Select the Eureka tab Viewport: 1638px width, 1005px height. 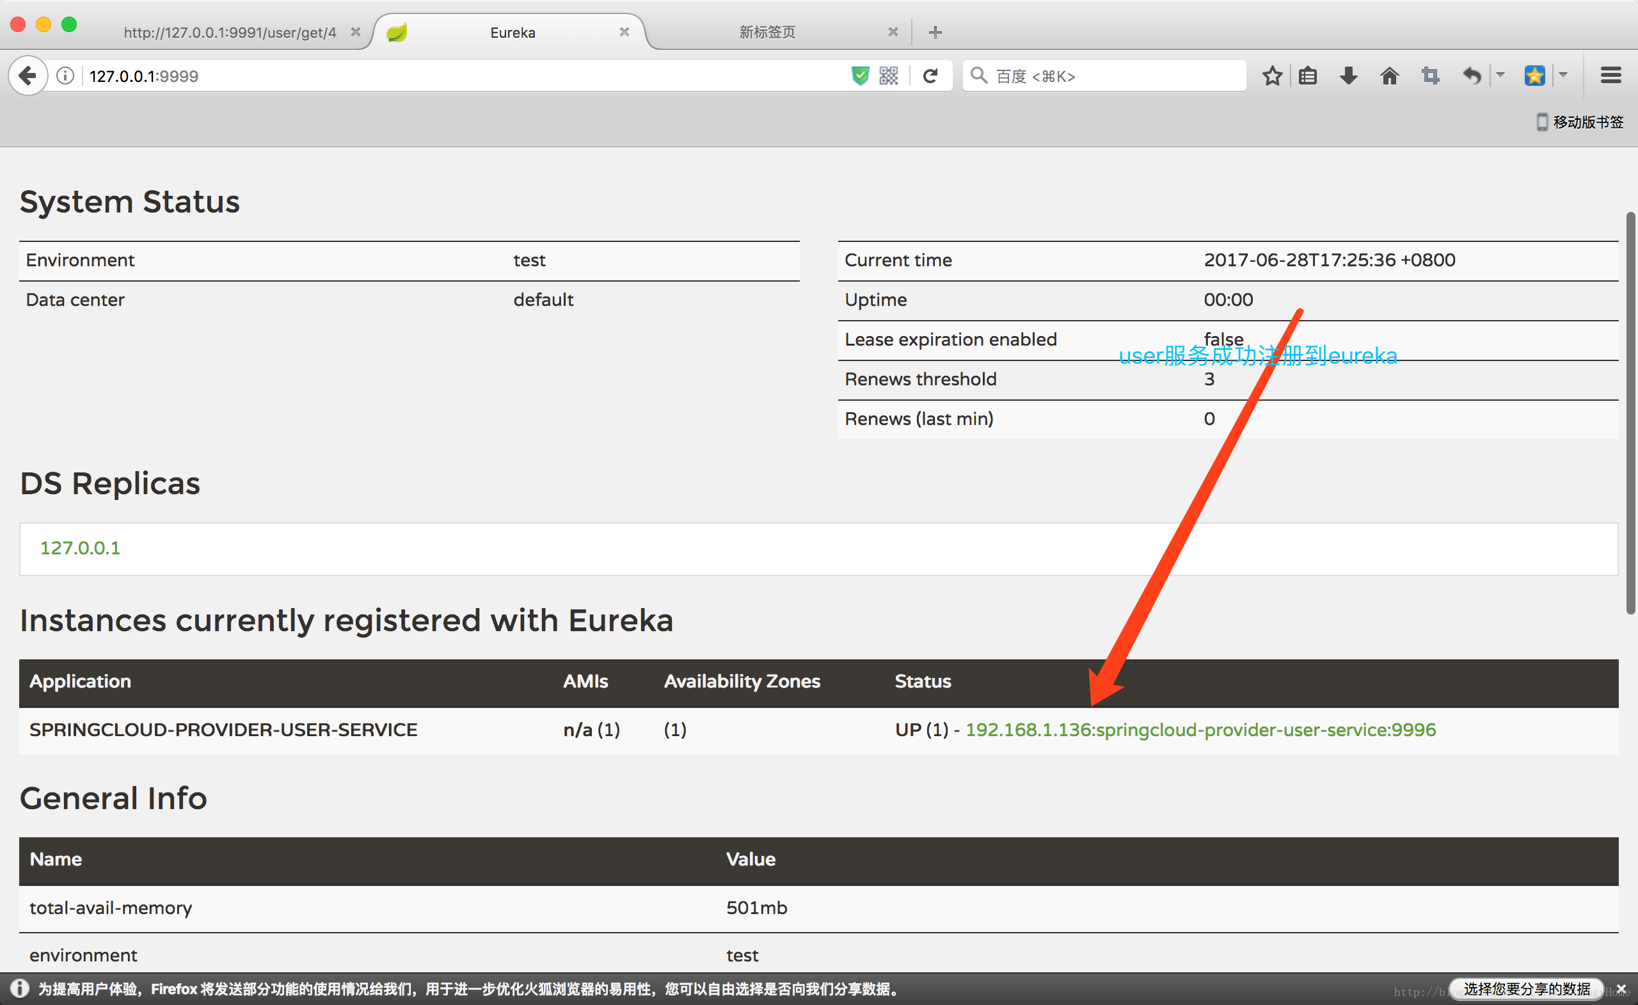click(511, 32)
